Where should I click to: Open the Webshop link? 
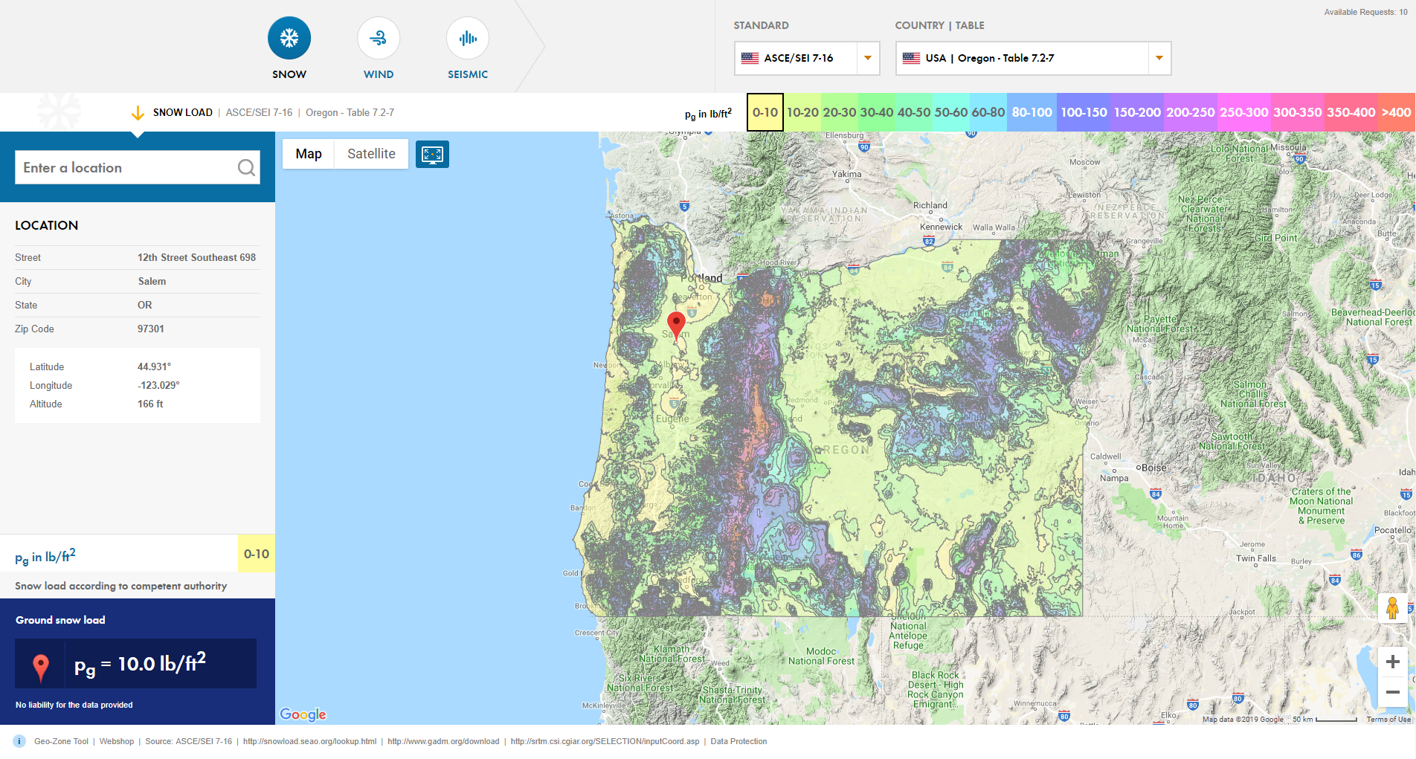point(117,741)
